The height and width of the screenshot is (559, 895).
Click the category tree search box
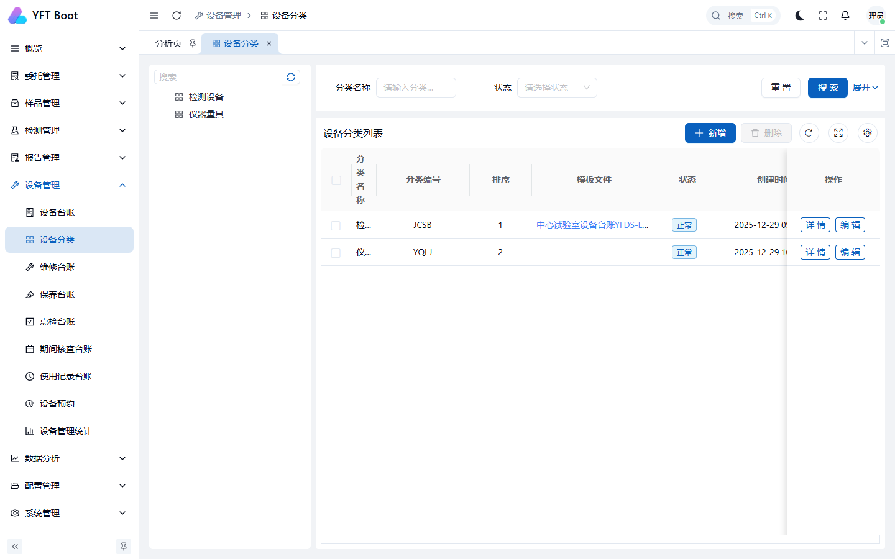tap(218, 77)
